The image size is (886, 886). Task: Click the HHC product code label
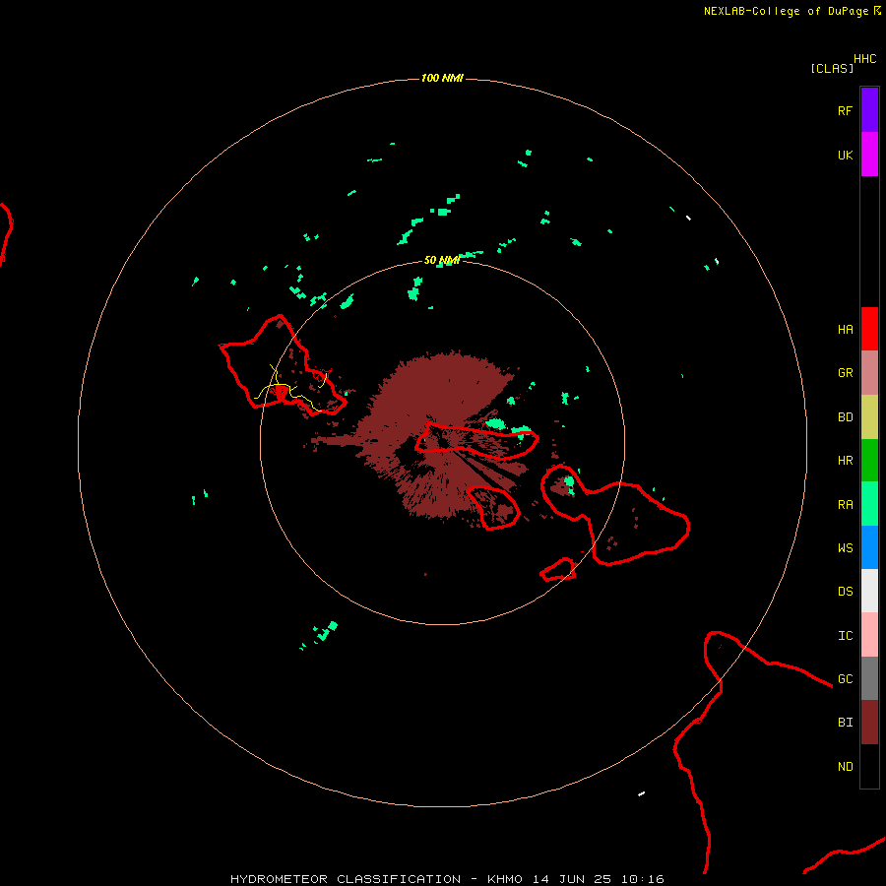pos(864,58)
